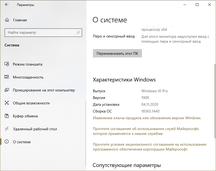This screenshot has width=216, height=171.
Task: Open the Многозадачность settings page
Action: click(28, 77)
